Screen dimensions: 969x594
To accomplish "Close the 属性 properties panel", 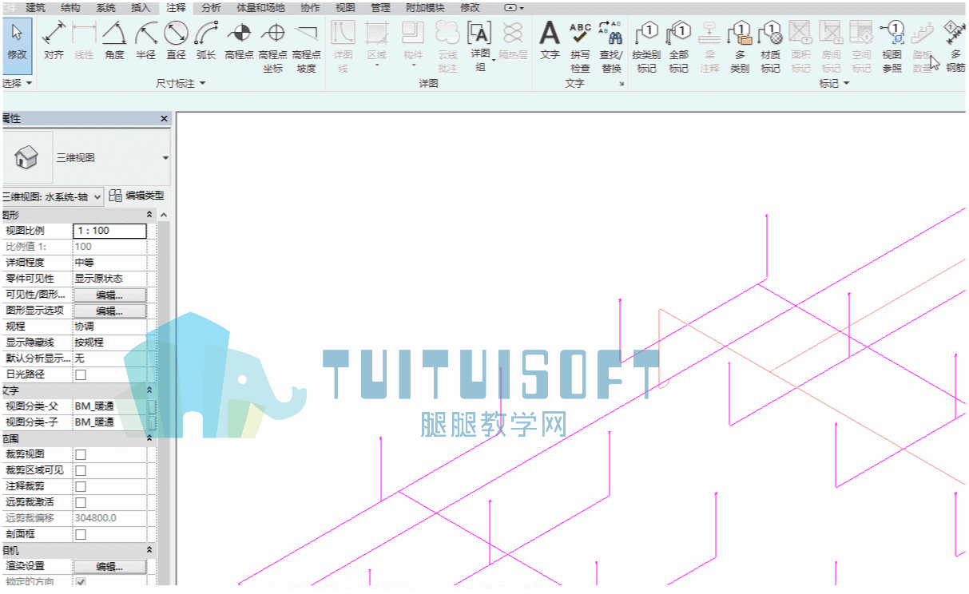I will point(165,119).
